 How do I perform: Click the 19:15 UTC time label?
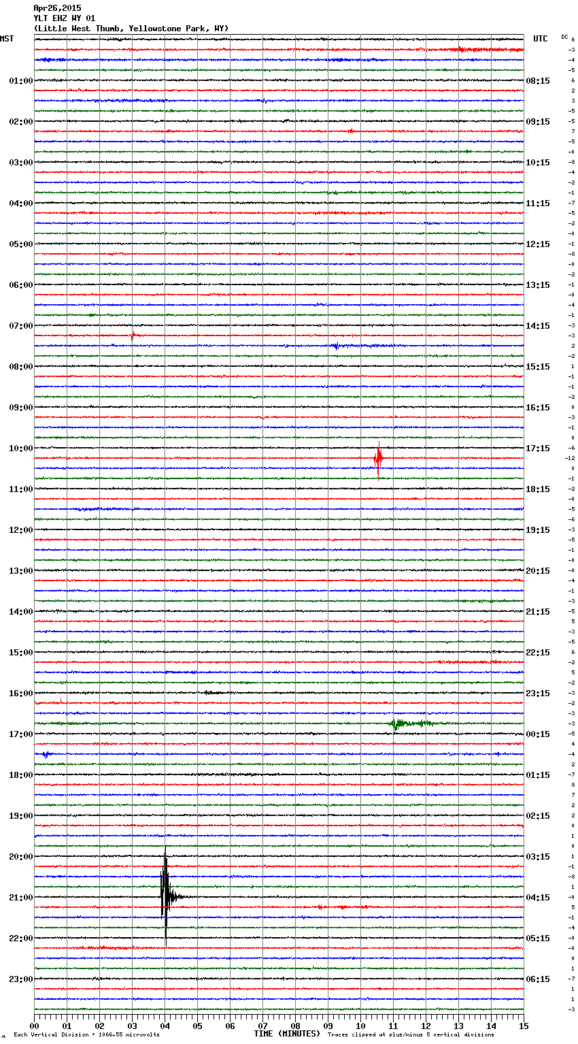point(538,530)
